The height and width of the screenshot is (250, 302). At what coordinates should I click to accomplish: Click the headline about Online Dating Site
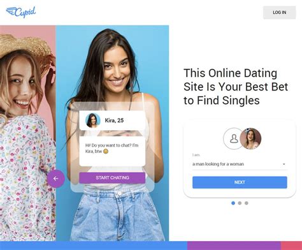[236, 87]
